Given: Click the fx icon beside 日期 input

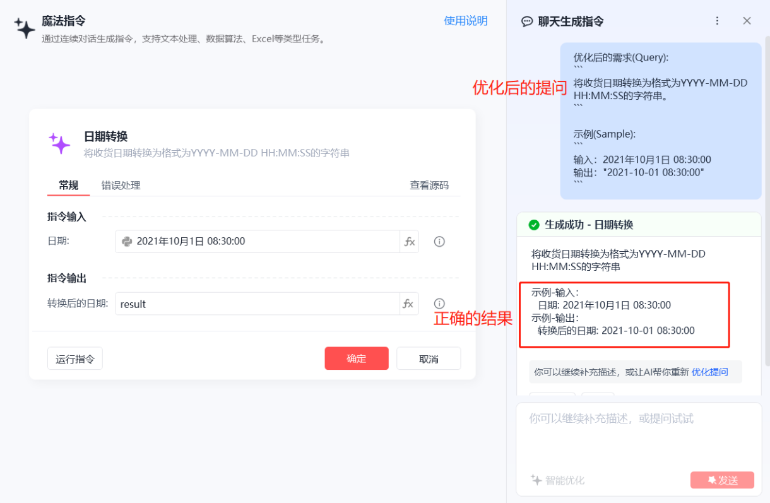Looking at the screenshot, I should click(x=410, y=241).
